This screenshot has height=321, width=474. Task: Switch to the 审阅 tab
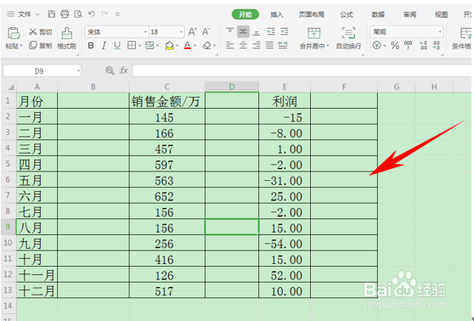click(409, 14)
